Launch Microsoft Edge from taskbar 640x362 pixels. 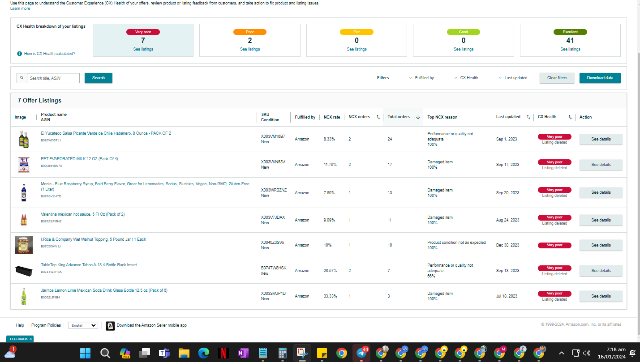(x=204, y=353)
